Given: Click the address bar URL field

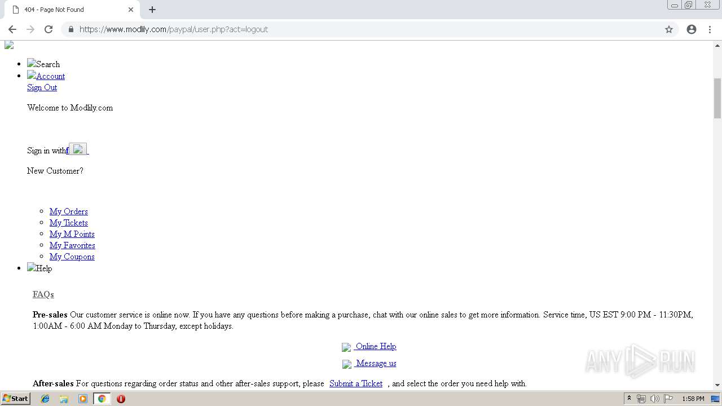Looking at the screenshot, I should pyautogui.click(x=369, y=29).
